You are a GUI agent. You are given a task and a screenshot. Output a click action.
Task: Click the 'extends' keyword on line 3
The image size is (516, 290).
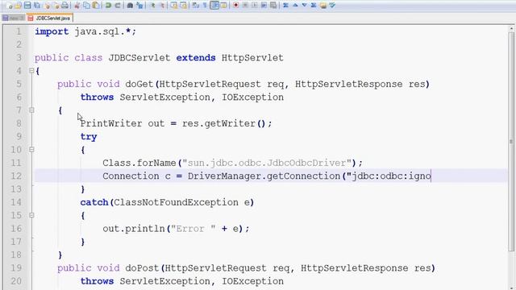tap(196, 58)
